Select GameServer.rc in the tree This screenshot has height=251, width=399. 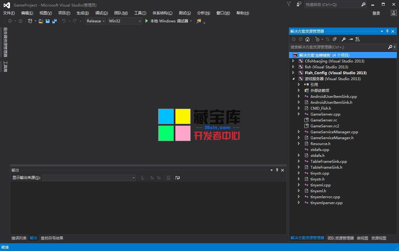tap(324, 120)
